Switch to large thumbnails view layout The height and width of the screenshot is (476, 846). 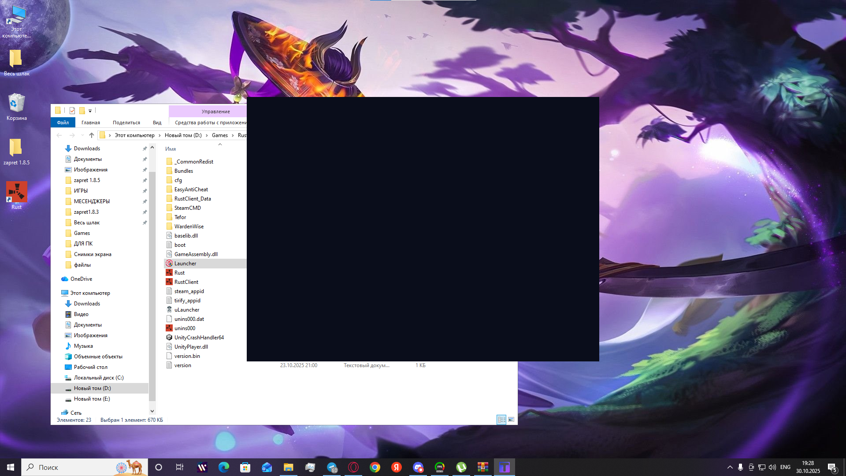click(x=511, y=420)
